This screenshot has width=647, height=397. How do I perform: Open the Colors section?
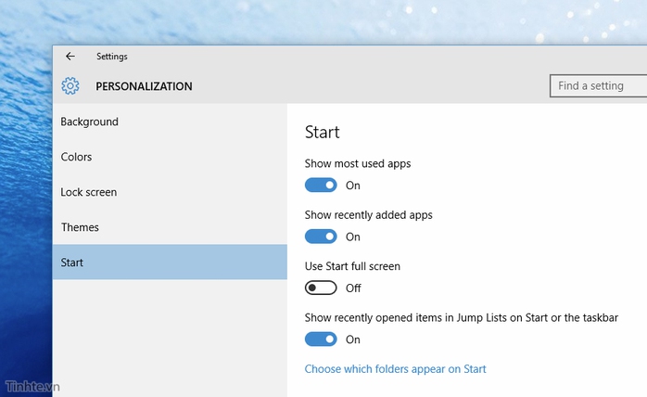170,157
